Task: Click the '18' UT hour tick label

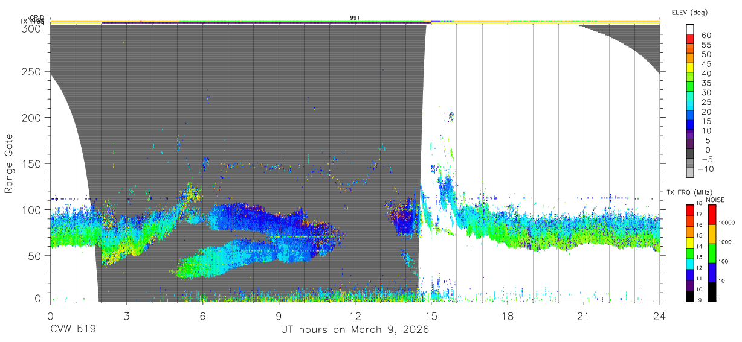Action: 507,316
